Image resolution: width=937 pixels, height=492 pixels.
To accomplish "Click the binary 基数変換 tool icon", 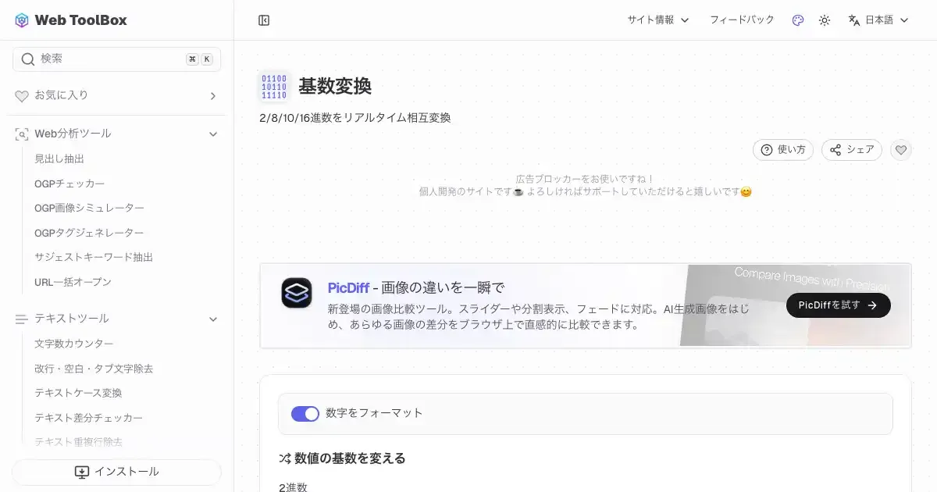I will (x=274, y=87).
